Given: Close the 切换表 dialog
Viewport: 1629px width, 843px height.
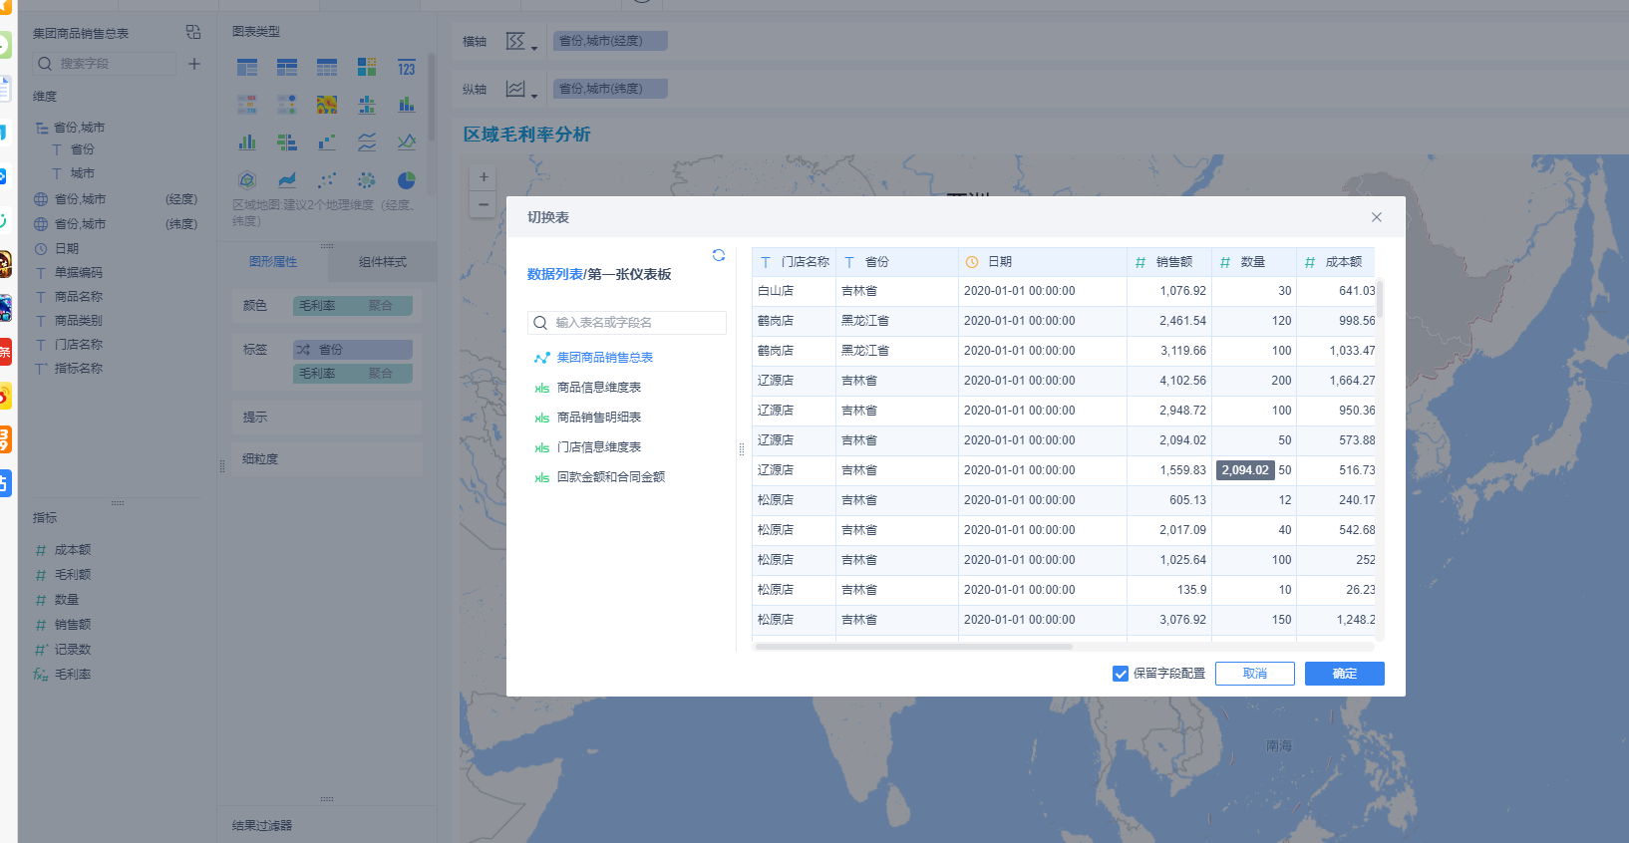Looking at the screenshot, I should click(1376, 217).
